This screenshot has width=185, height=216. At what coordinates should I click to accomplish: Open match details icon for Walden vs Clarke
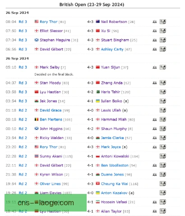coord(163,138)
